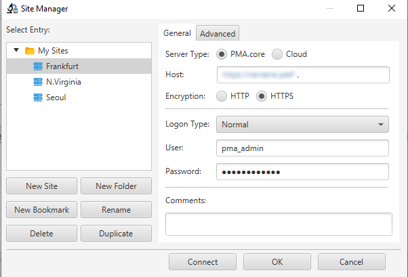Click into the Comments text box
This screenshot has width=408, height=277.
(279, 223)
